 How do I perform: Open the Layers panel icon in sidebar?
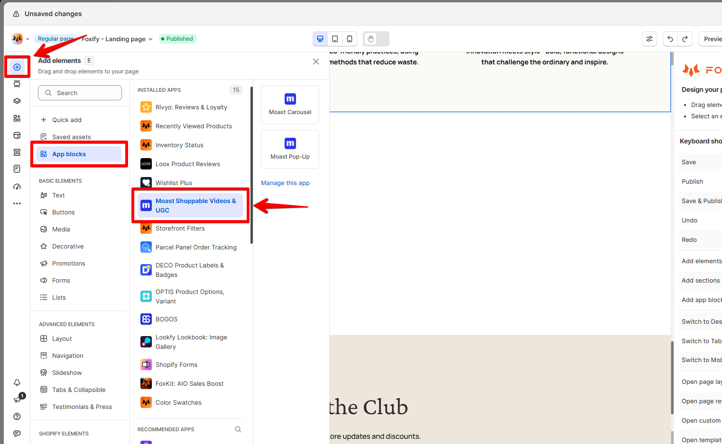[17, 101]
